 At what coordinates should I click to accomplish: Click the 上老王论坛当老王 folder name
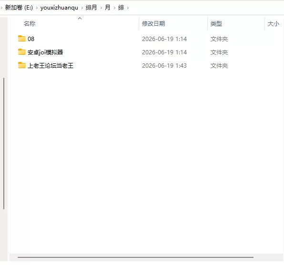click(51, 66)
